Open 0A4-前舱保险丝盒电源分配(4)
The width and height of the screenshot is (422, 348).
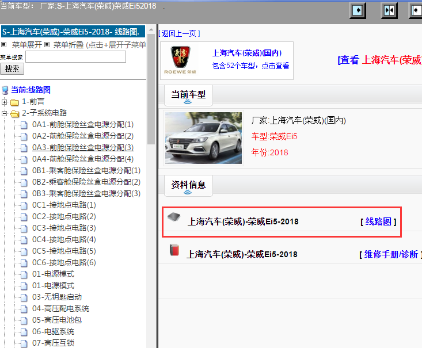(x=83, y=159)
